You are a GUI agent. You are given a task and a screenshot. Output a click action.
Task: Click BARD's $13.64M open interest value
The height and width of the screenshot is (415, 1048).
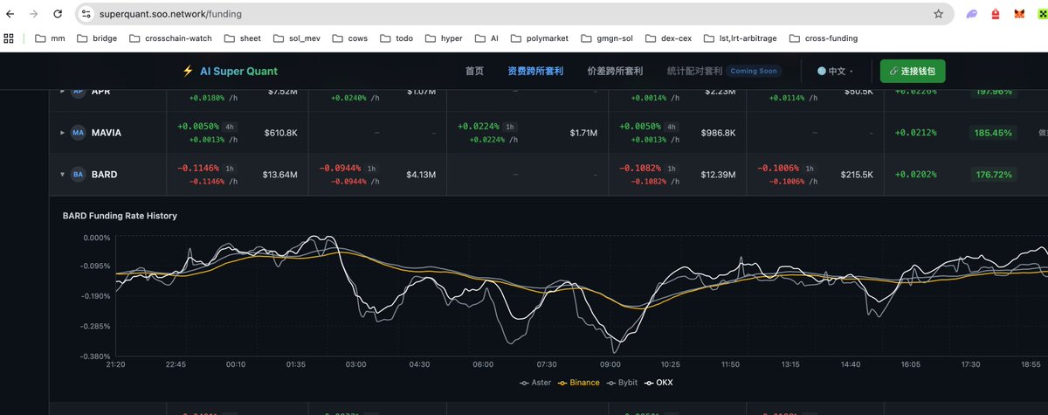click(279, 175)
